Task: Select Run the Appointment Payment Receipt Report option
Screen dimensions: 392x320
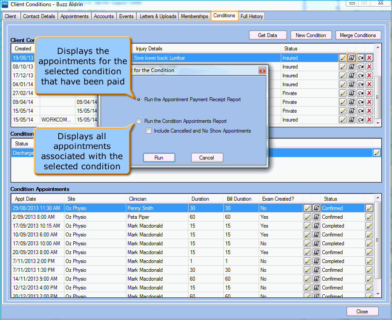Action: pyautogui.click(x=139, y=100)
